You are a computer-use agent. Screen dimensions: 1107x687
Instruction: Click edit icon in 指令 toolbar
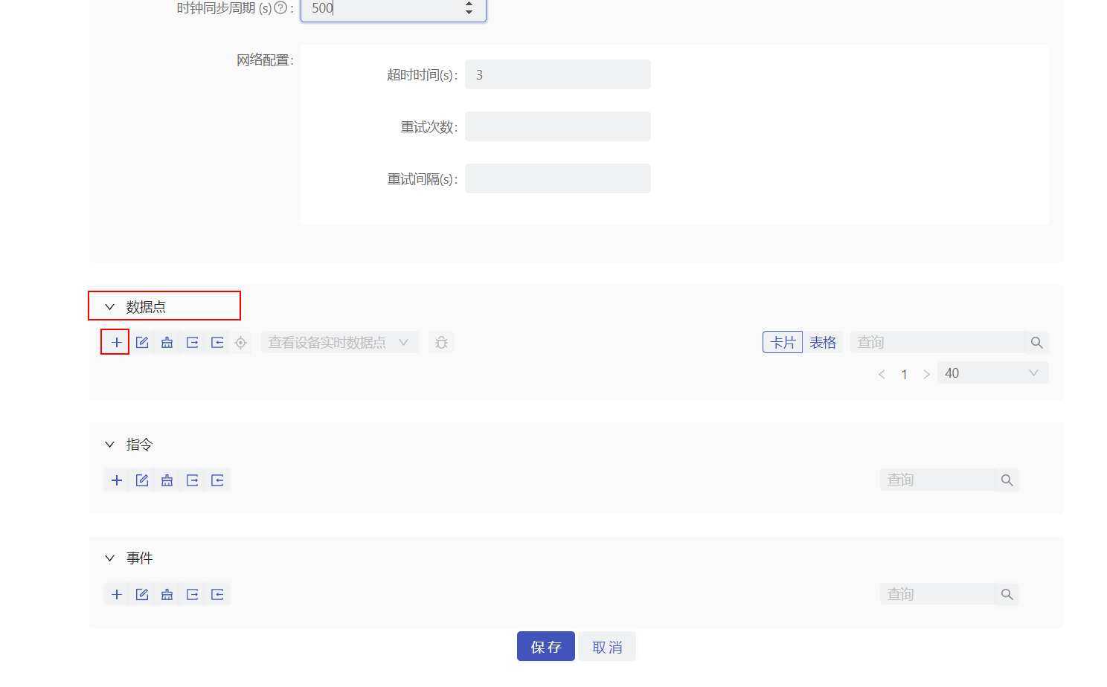(x=141, y=480)
